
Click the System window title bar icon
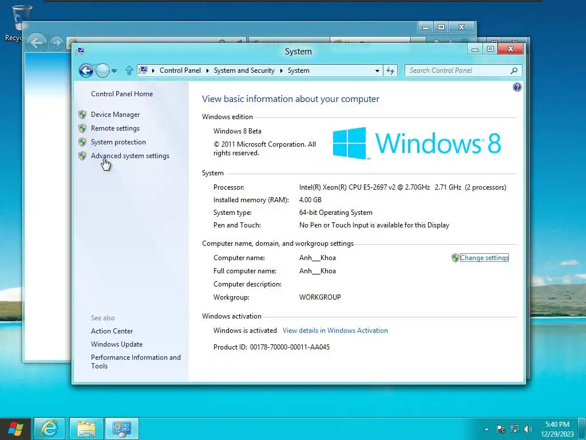(80, 51)
